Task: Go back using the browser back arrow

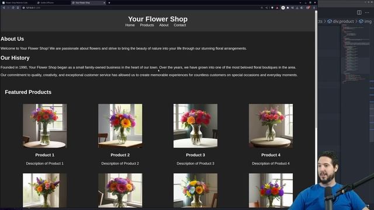Action: tap(4, 8)
